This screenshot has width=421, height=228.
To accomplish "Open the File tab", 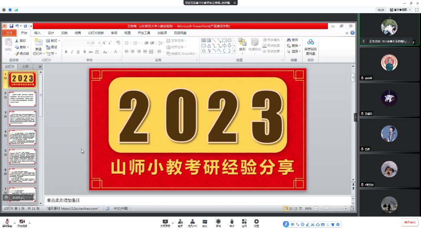I will click(9, 33).
